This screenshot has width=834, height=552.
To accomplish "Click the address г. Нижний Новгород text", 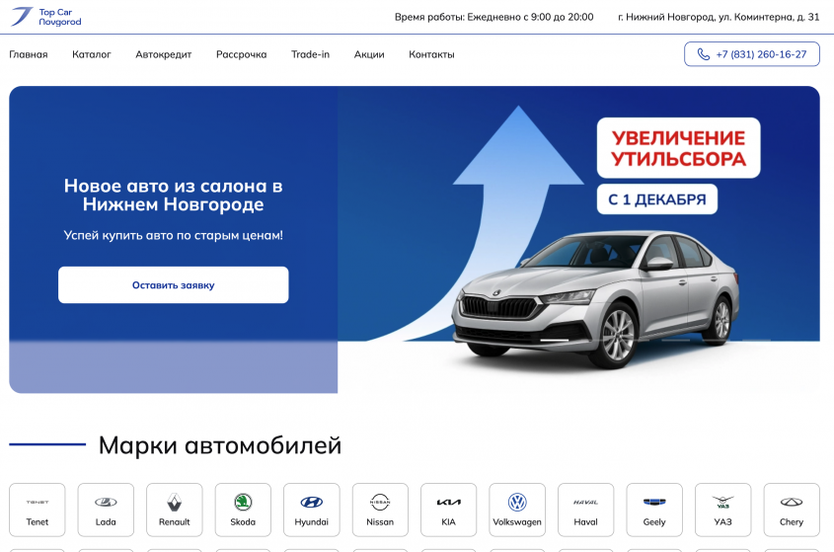I will click(x=719, y=17).
